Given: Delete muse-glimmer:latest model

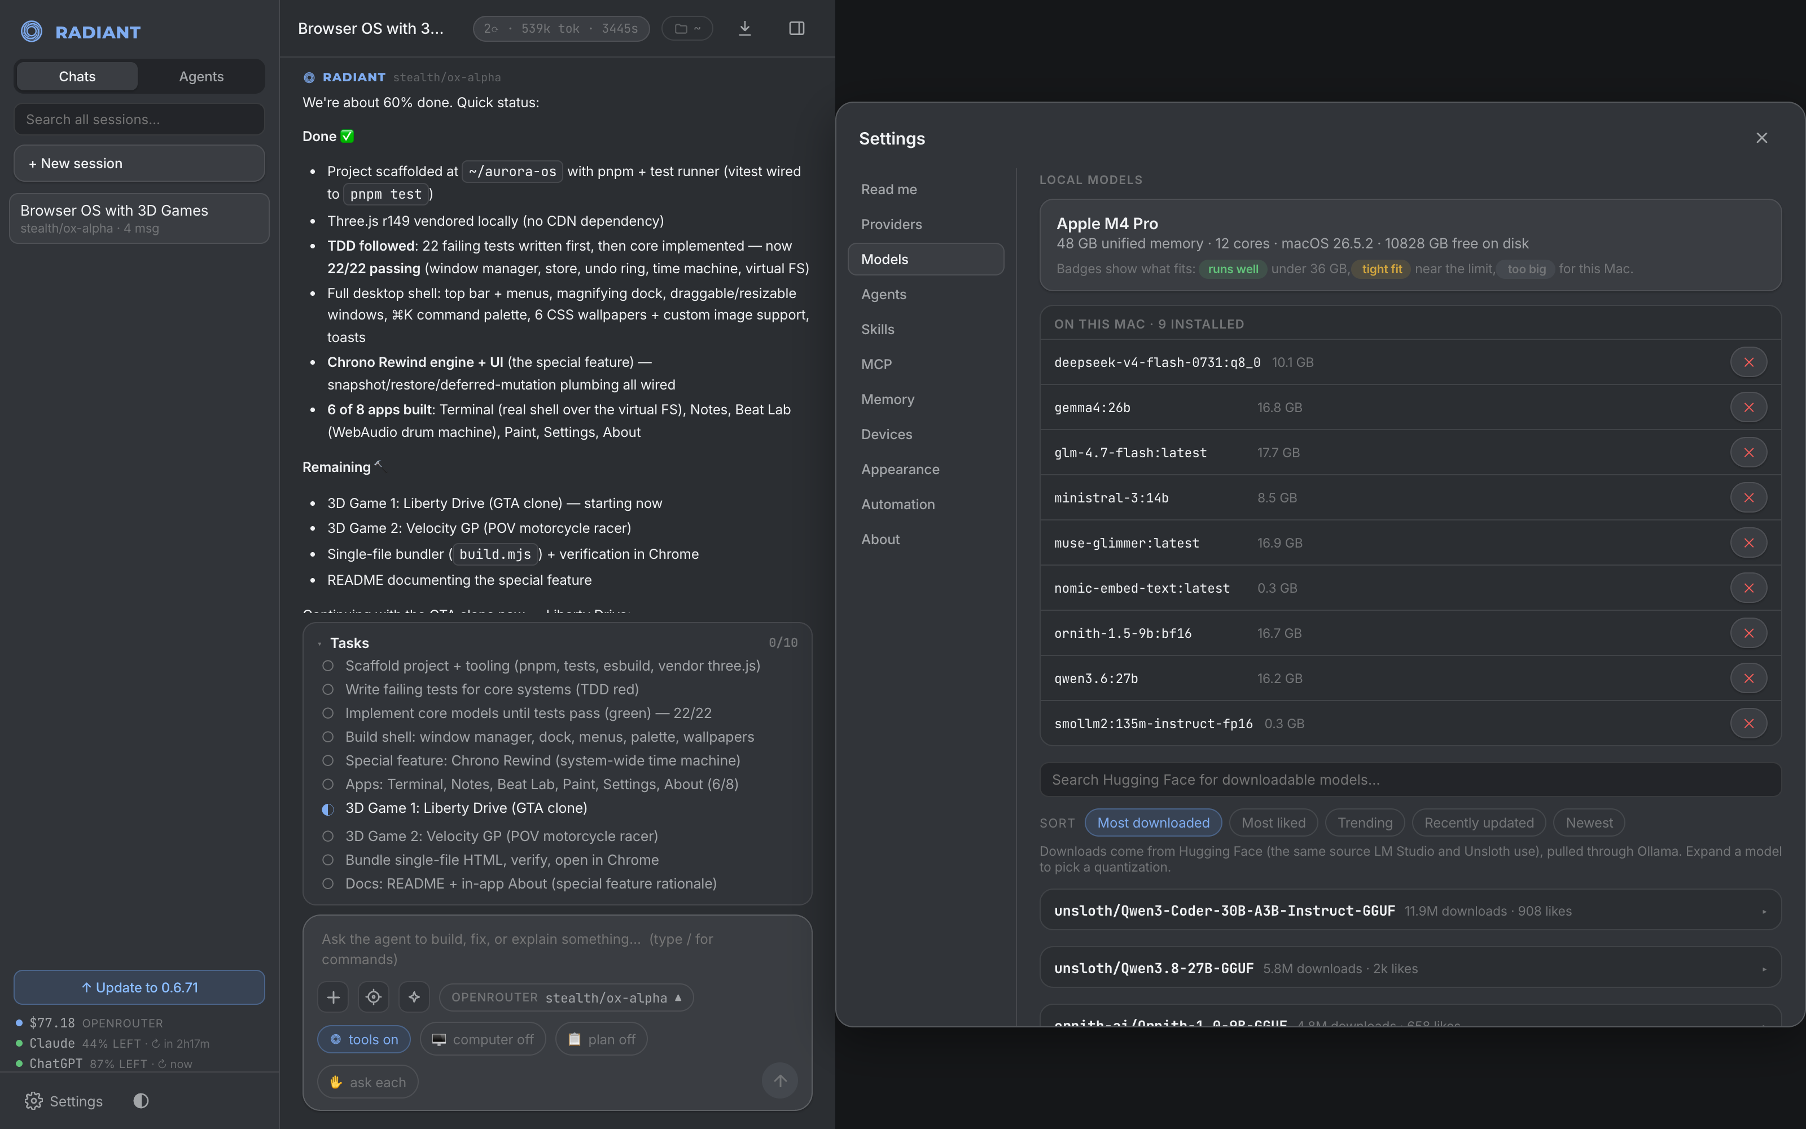Looking at the screenshot, I should 1748,543.
